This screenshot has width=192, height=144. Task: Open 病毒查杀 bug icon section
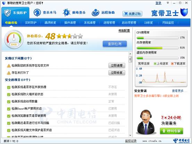tap(74, 12)
